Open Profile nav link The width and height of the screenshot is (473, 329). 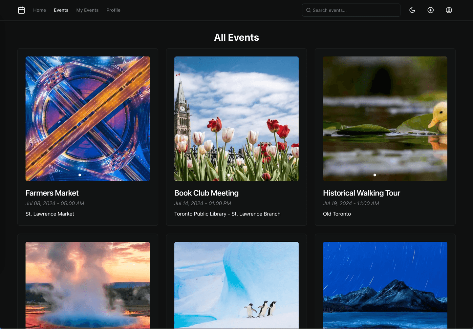tap(113, 10)
